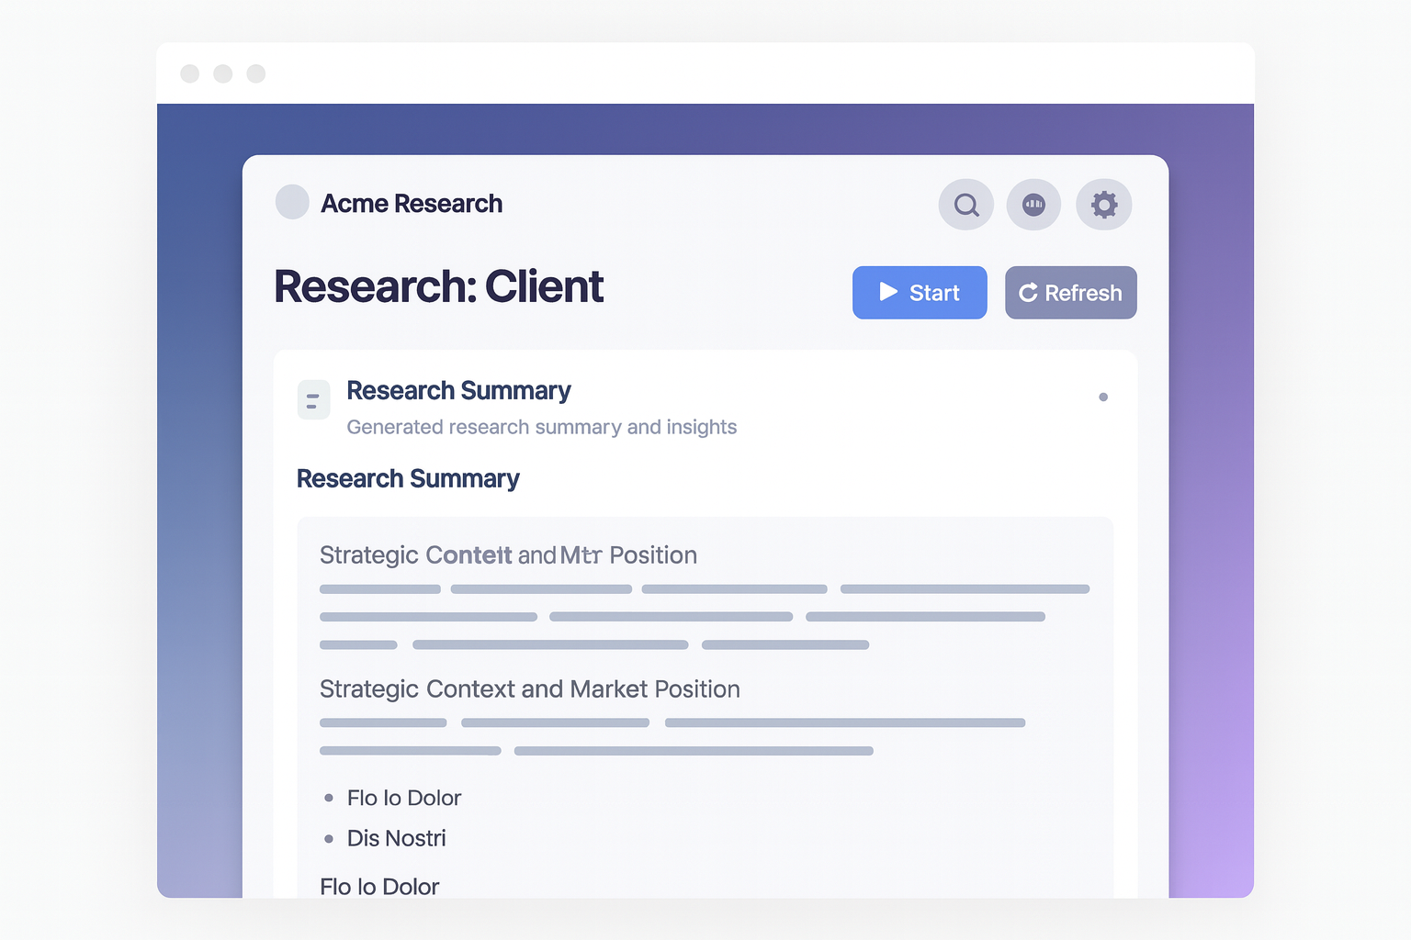Image resolution: width=1411 pixels, height=940 pixels.
Task: Click the bullet next to Flo lo Dolor
Action: (331, 797)
